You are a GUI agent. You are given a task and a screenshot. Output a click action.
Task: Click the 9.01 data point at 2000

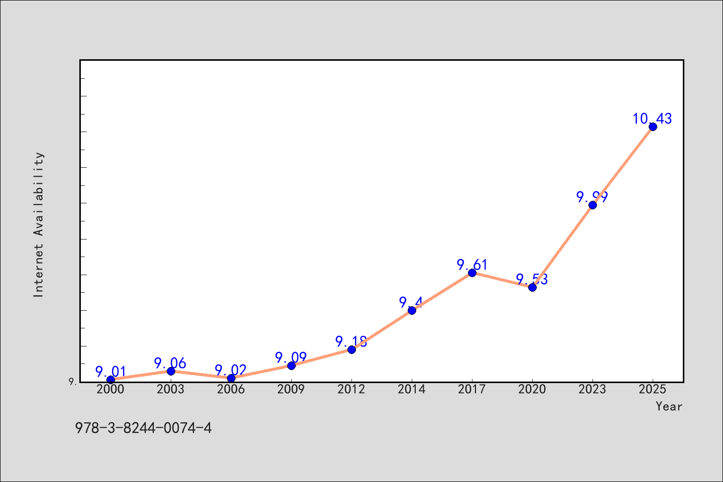(x=110, y=380)
